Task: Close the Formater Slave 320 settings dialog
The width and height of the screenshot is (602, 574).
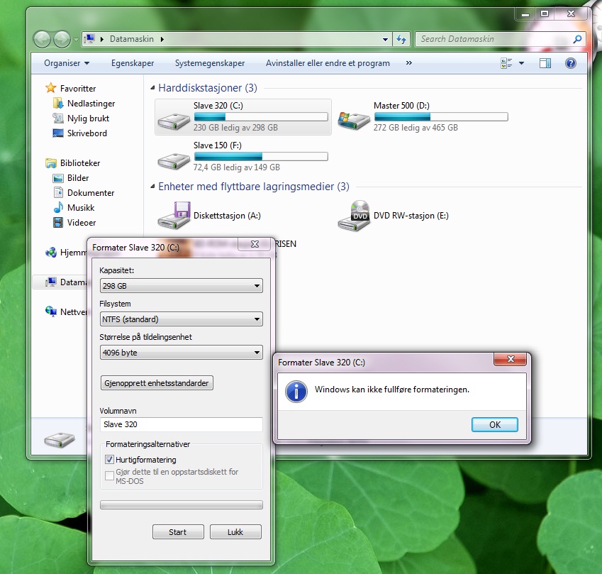Action: pyautogui.click(x=254, y=244)
